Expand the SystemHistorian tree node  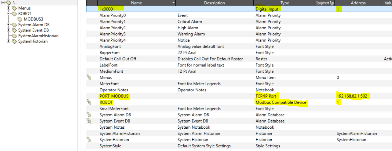click(9, 41)
